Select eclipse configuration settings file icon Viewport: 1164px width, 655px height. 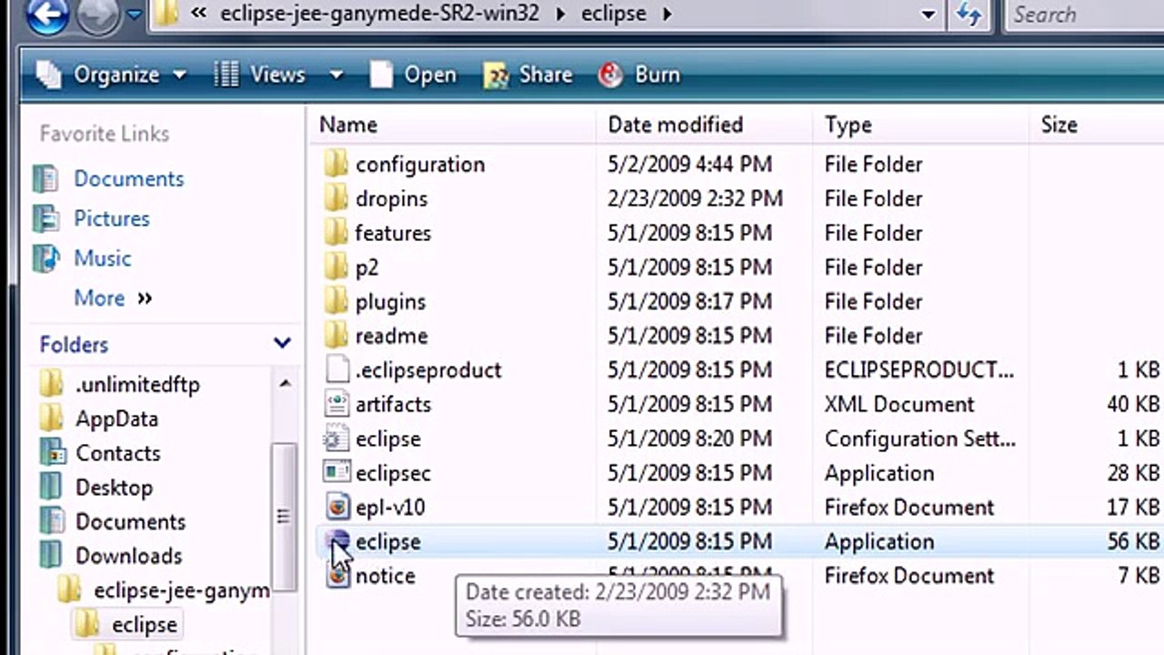tap(336, 438)
